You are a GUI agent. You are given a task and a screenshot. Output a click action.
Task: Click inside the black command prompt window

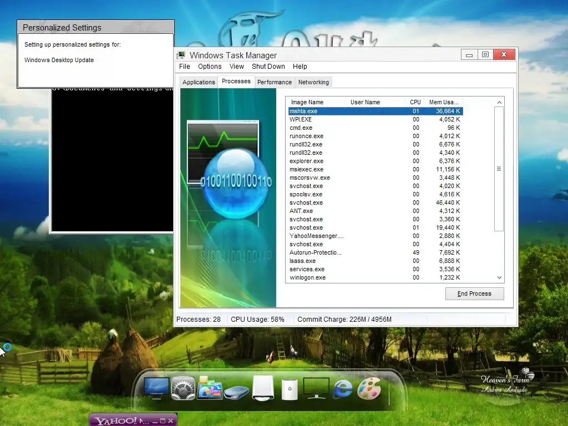point(112,159)
